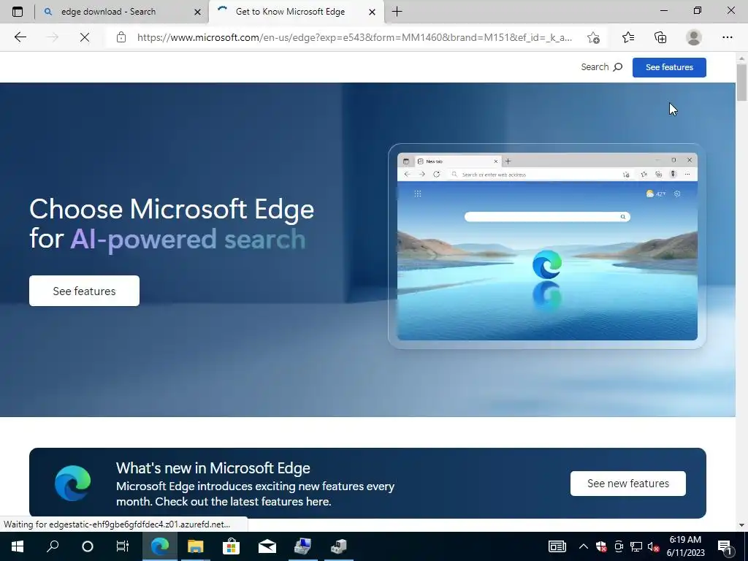
Task: Open File Explorer from taskbar
Action: tap(195, 546)
